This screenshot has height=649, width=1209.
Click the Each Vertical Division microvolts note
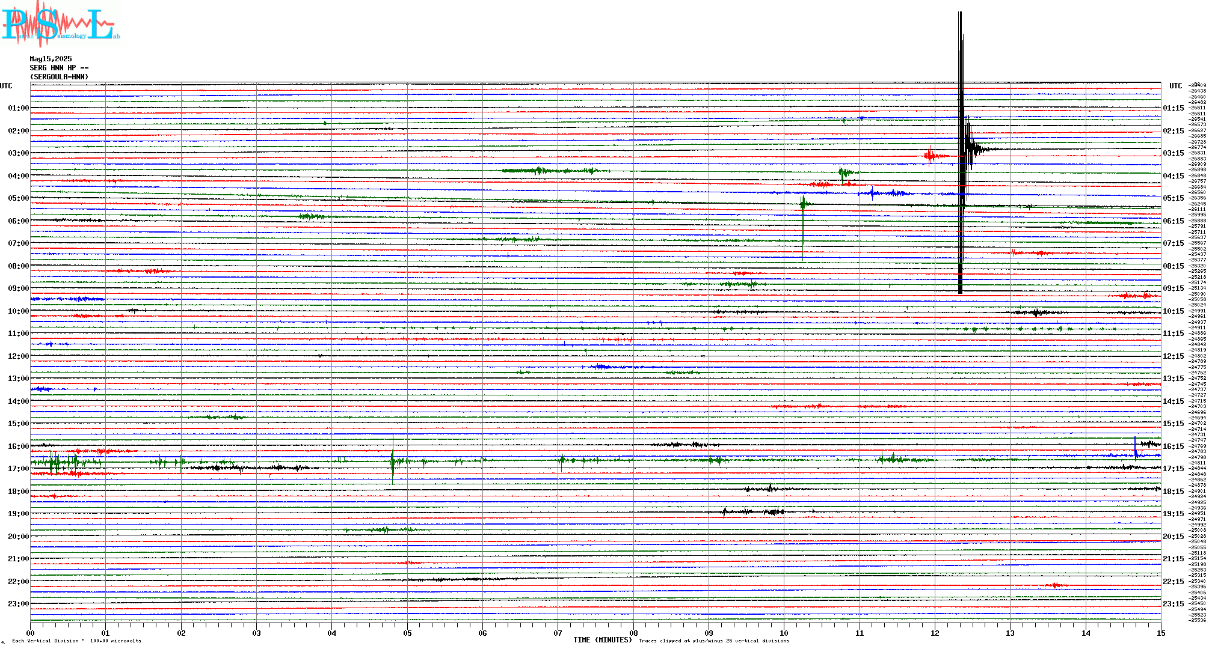coord(76,641)
